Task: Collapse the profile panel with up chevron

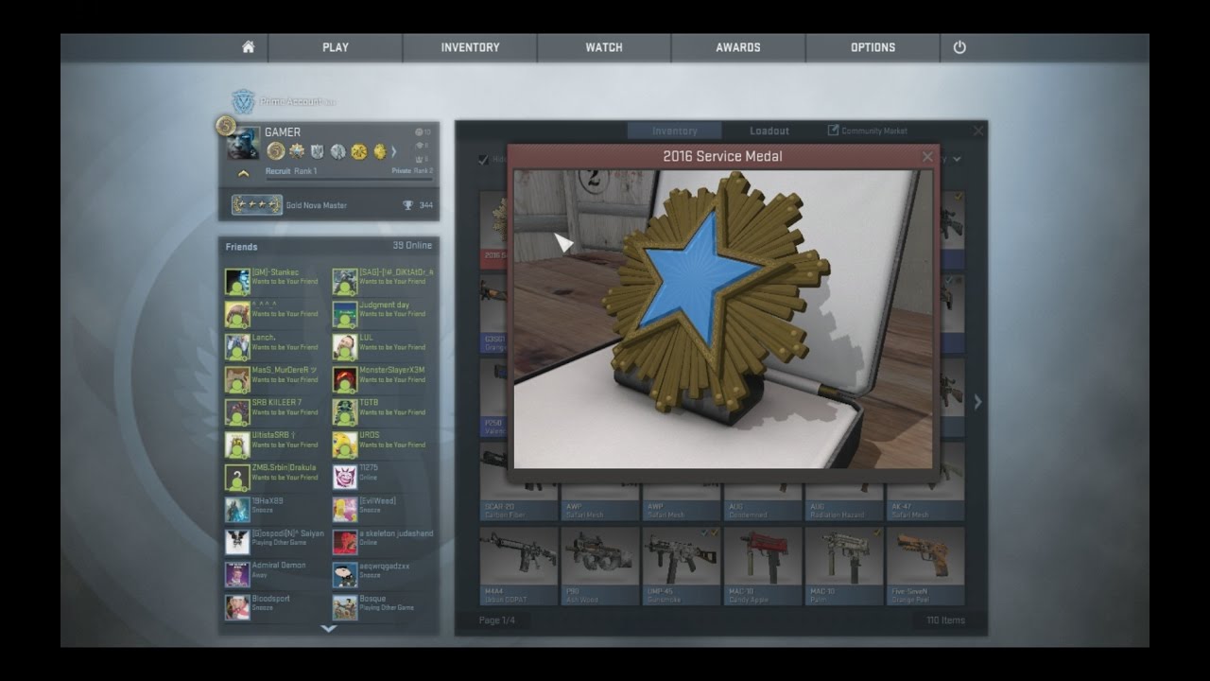Action: coord(243,173)
